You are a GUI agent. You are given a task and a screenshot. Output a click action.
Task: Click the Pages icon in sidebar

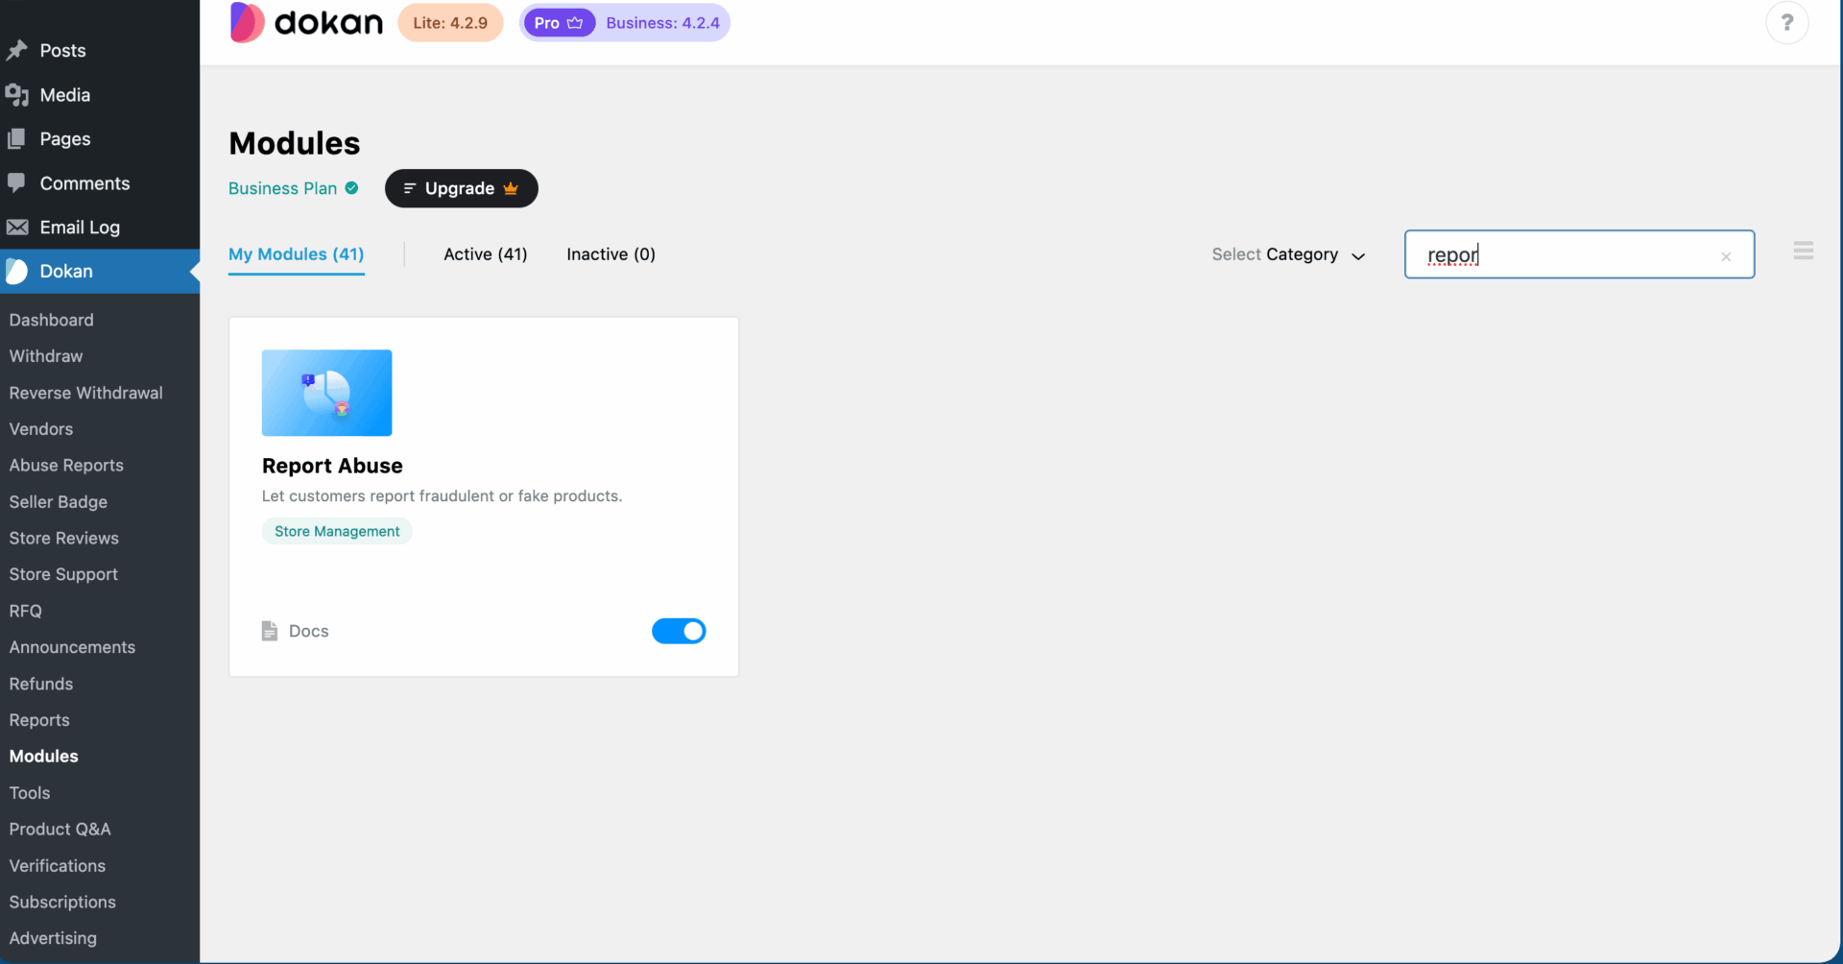click(18, 138)
